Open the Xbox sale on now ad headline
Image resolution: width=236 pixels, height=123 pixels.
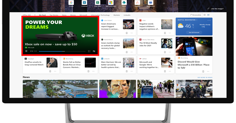(x=51, y=44)
